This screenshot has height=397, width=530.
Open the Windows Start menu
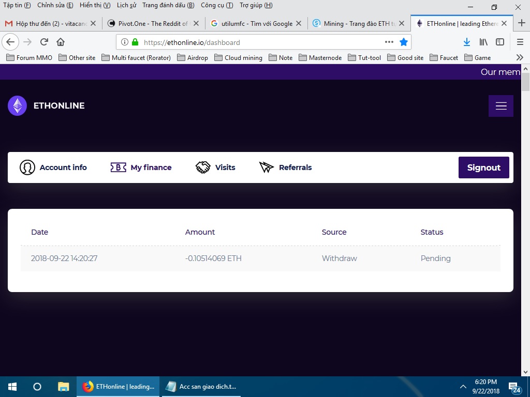[x=12, y=387]
